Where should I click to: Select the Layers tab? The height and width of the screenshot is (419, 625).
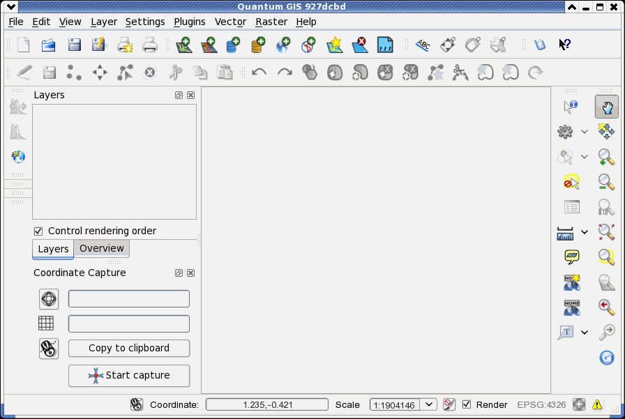tap(53, 249)
